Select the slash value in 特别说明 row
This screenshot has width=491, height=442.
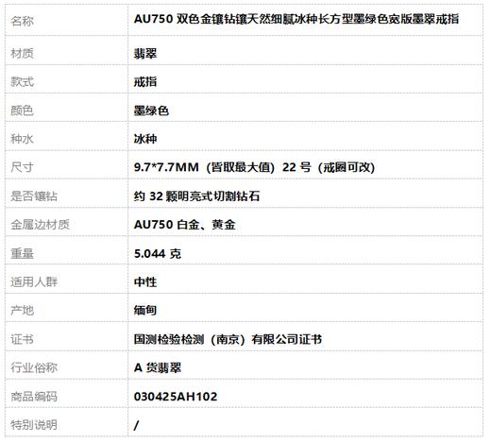click(x=136, y=425)
